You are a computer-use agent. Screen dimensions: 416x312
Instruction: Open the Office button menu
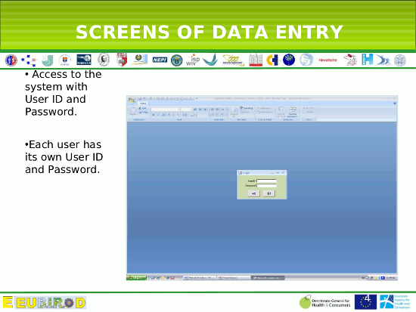coord(132,100)
